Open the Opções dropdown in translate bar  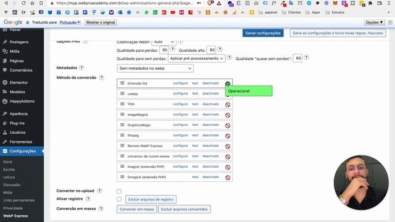coord(375,22)
